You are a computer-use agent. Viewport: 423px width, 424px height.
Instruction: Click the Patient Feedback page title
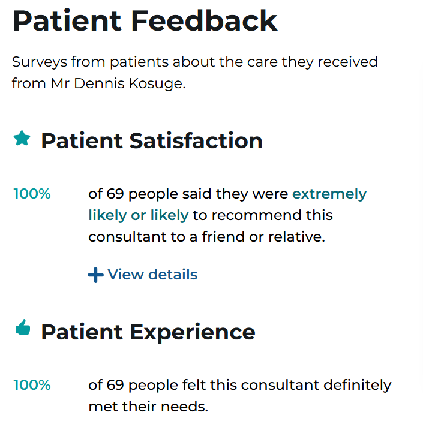click(145, 20)
